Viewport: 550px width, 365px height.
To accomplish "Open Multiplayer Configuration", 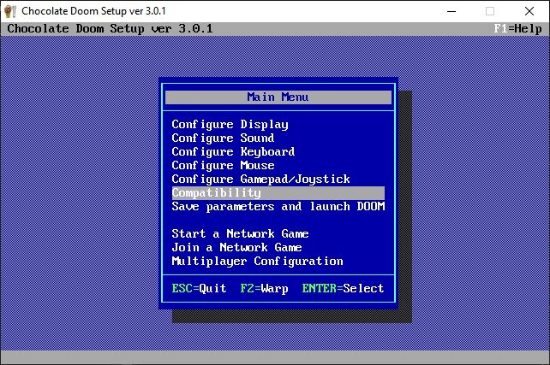I will coord(258,261).
